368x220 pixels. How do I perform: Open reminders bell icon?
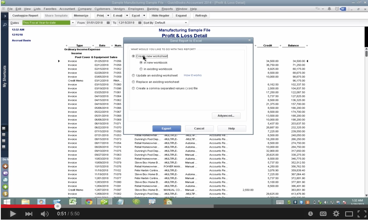(329, 9)
